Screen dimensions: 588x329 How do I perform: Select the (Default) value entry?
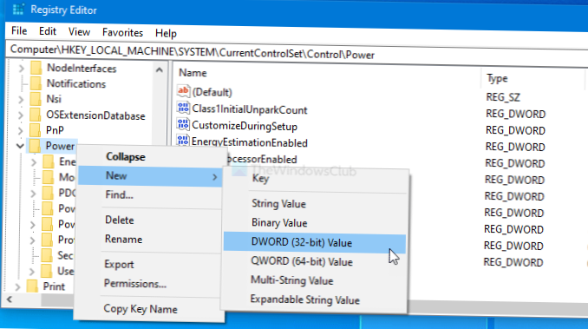pyautogui.click(x=212, y=92)
